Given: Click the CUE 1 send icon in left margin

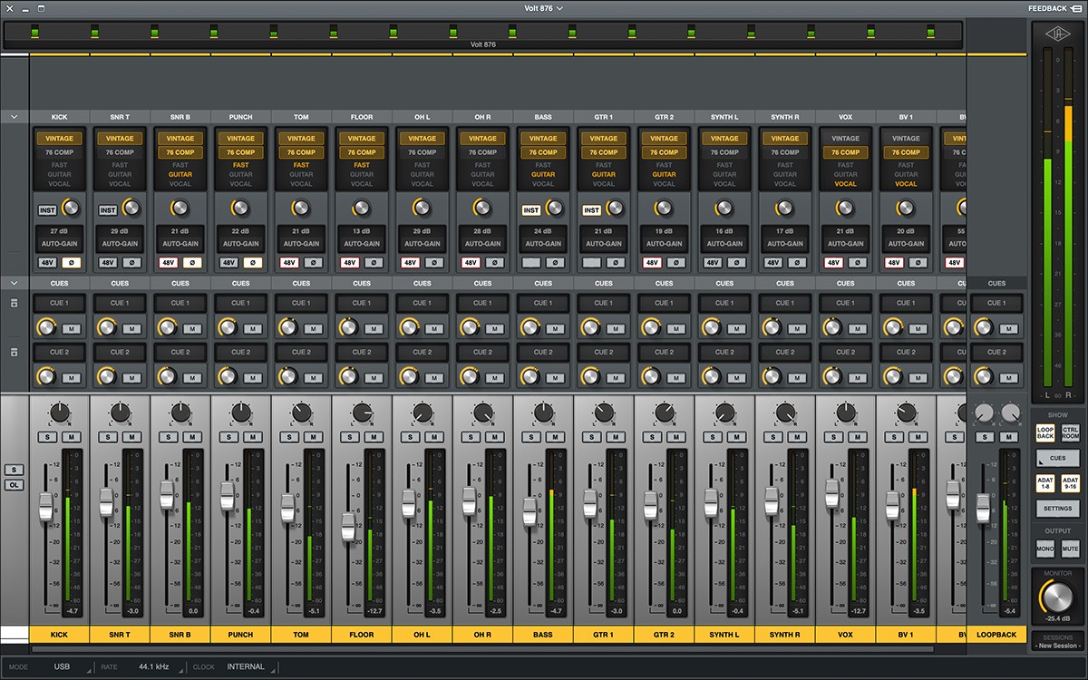Looking at the screenshot, I should pos(15,303).
